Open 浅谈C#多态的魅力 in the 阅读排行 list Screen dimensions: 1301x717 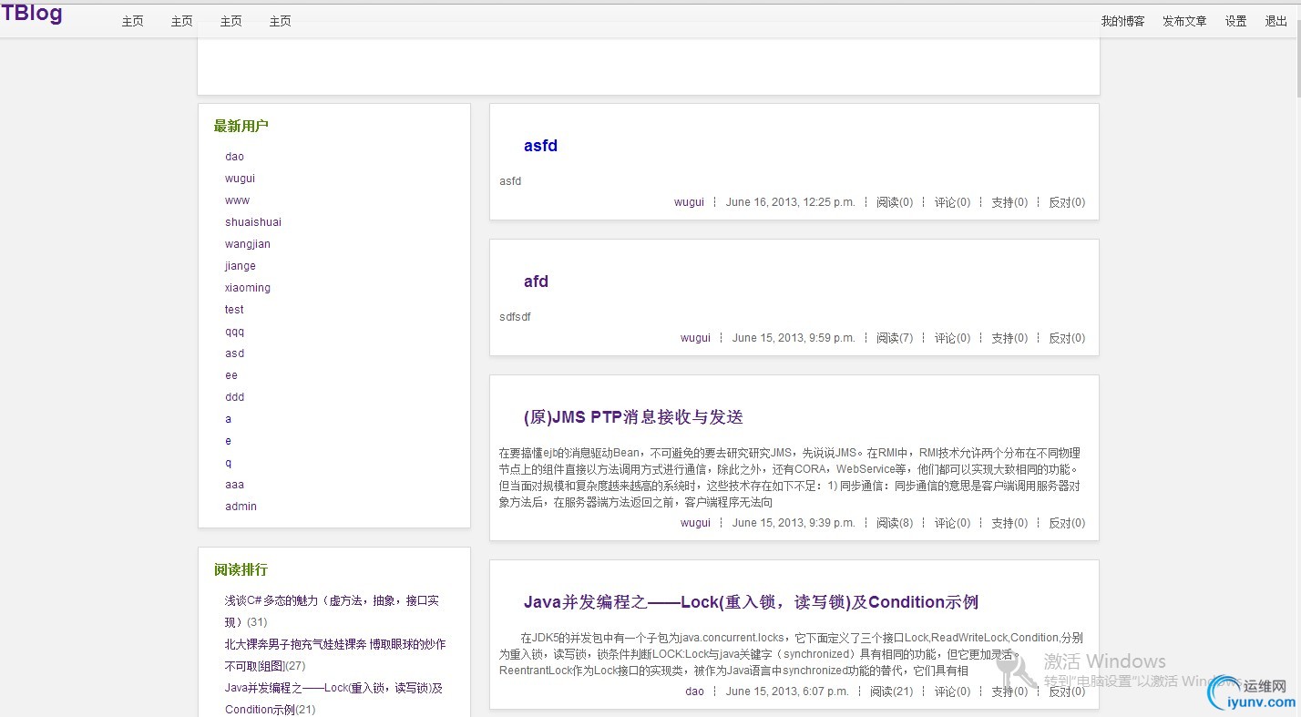click(x=333, y=611)
